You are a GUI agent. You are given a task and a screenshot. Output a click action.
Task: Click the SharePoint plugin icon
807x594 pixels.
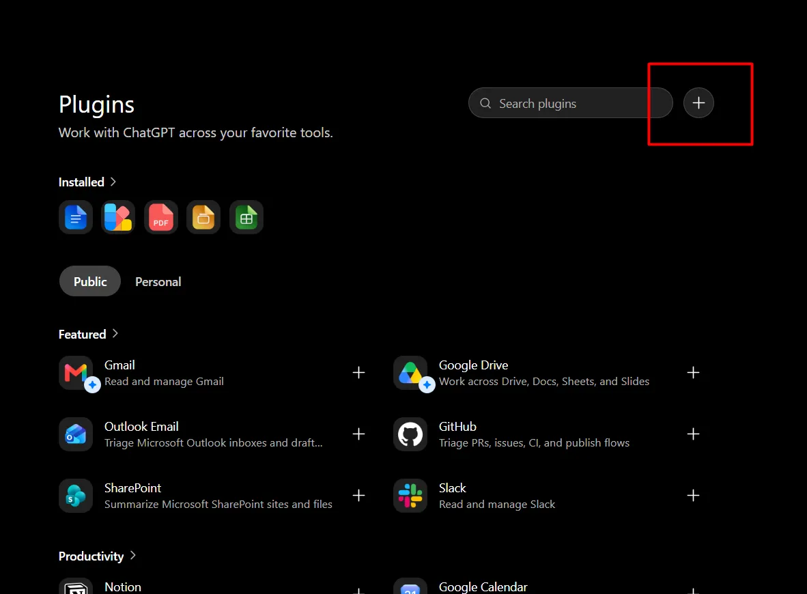(x=76, y=496)
